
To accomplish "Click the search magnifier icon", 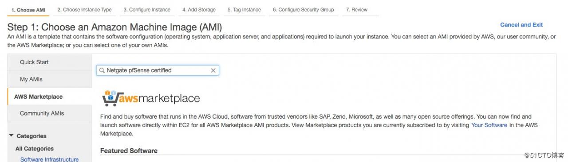I will point(102,70).
